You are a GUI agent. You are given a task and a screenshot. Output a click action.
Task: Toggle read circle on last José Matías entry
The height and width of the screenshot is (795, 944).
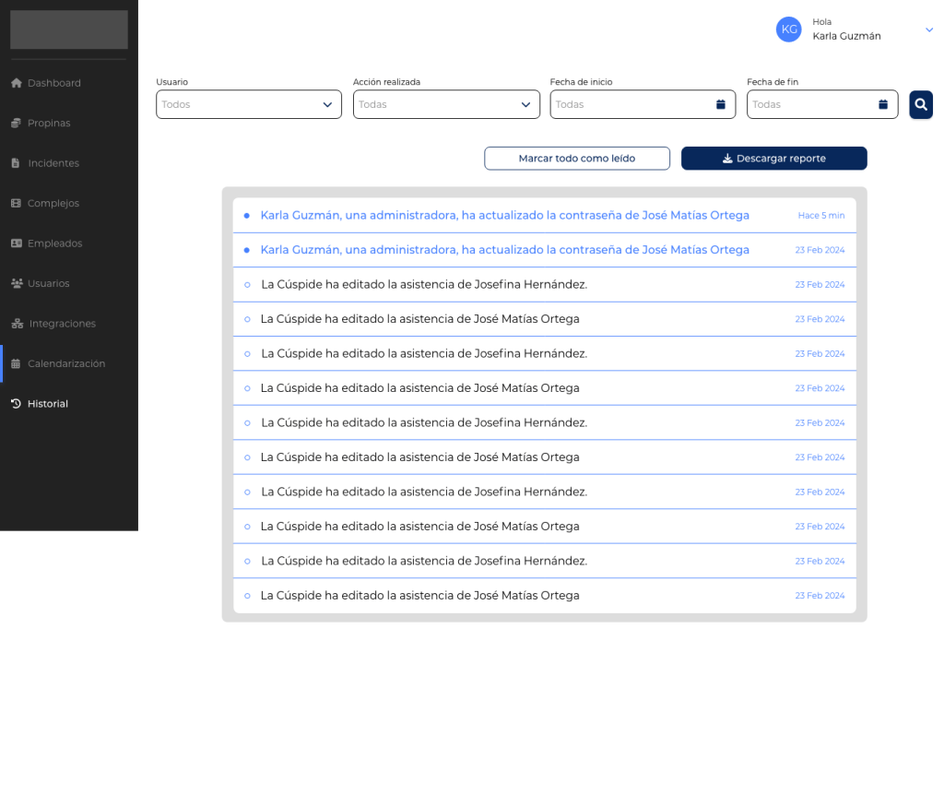coord(246,596)
